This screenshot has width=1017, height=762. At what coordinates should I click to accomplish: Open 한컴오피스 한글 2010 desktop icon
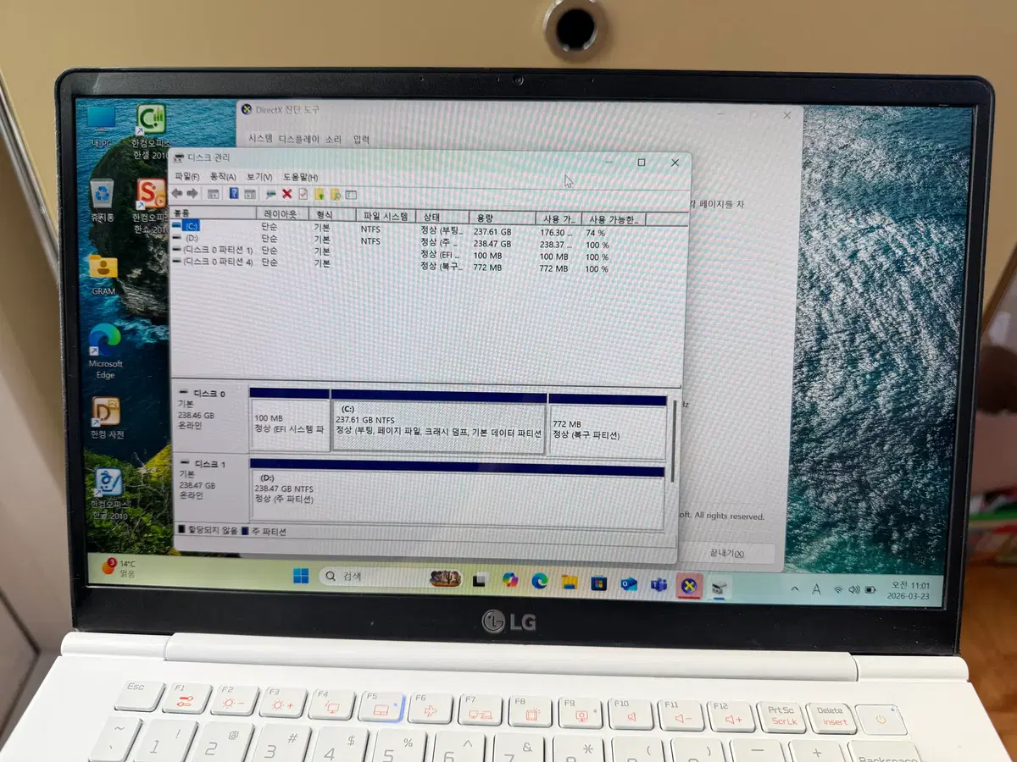109,493
